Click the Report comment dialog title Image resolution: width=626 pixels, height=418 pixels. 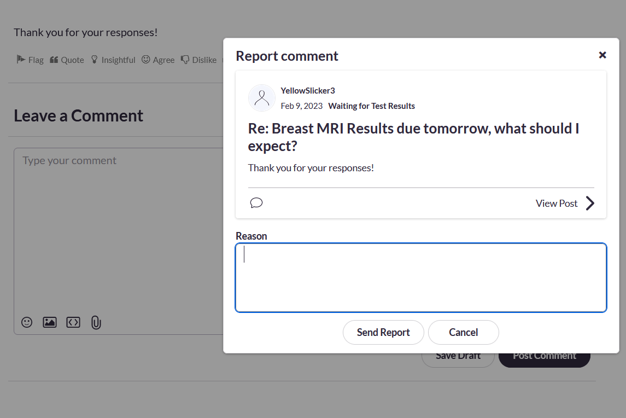coord(287,56)
